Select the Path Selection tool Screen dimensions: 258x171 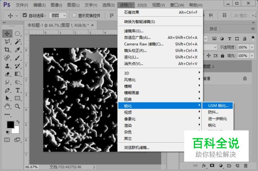click(7, 98)
